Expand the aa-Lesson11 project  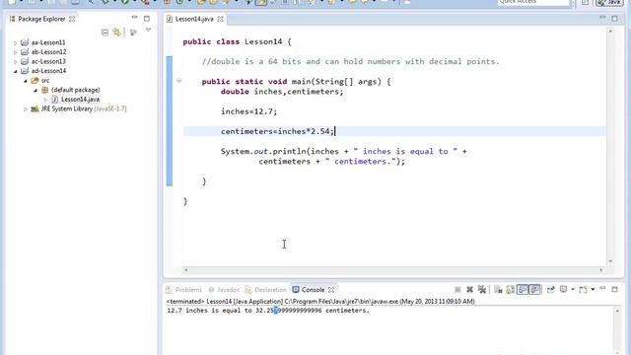click(x=16, y=42)
